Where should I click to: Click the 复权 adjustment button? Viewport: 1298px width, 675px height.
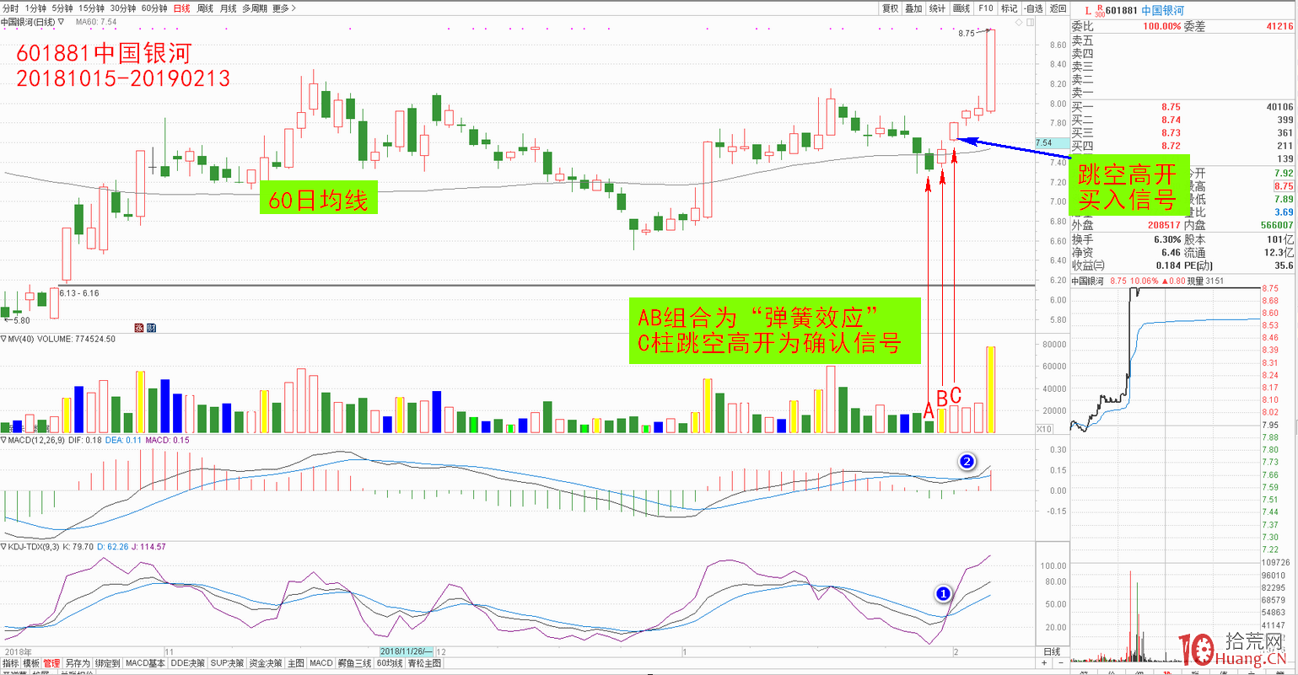tap(890, 8)
